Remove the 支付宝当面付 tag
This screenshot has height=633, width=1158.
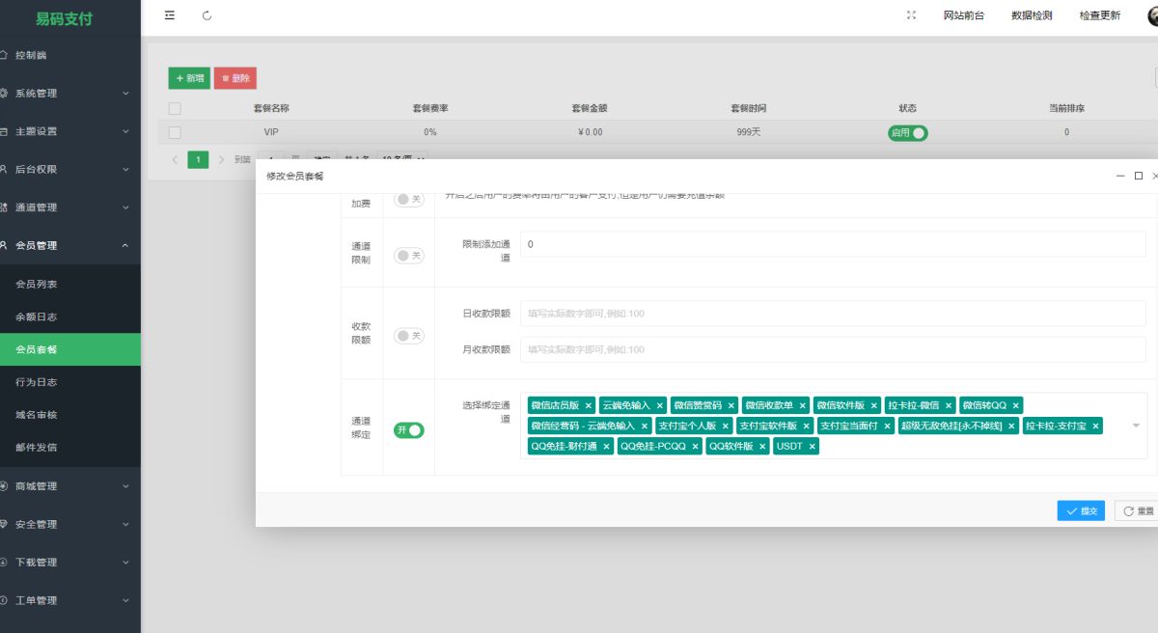(887, 426)
